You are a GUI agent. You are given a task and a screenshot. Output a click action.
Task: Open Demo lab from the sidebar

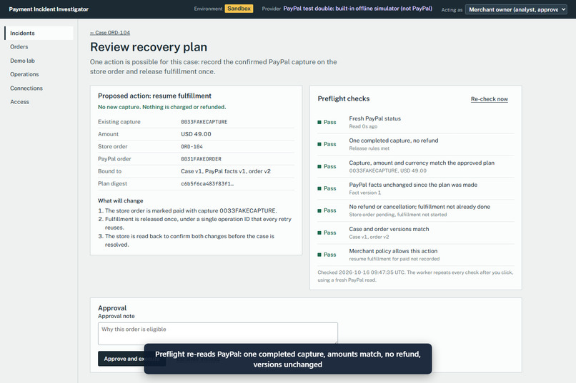[x=22, y=61]
